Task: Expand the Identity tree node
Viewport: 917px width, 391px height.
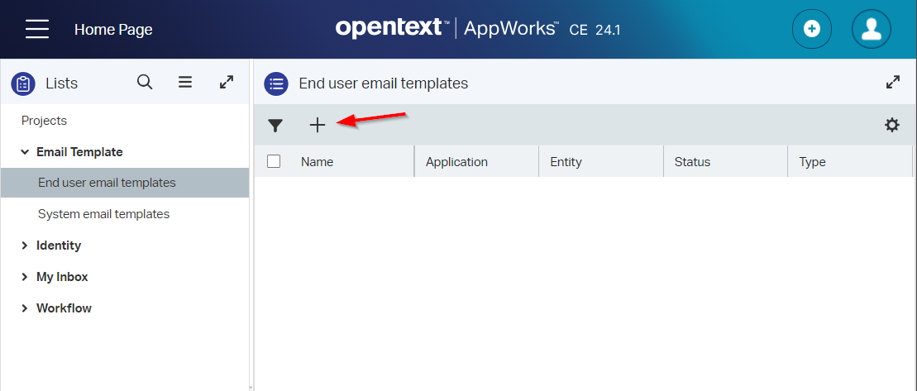Action: click(25, 246)
